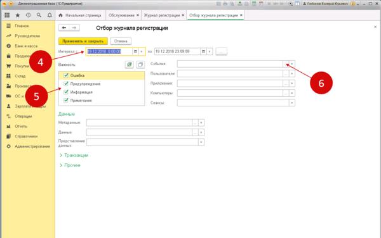Uncheck the Информация checkbox
The width and height of the screenshot is (381, 238).
click(66, 92)
